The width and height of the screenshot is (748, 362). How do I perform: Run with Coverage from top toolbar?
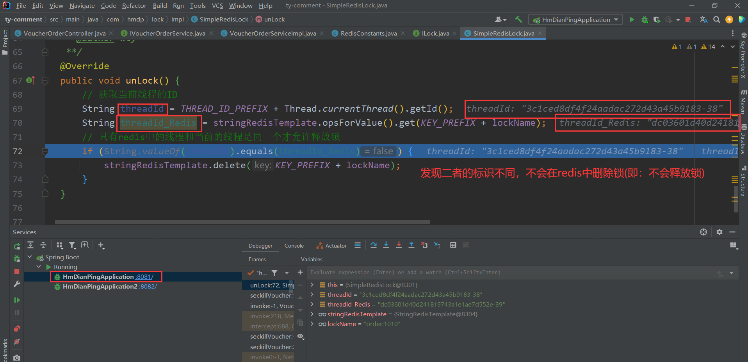click(x=657, y=20)
